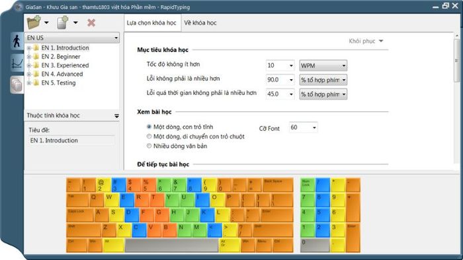Select EN 5. Testing course
The image size is (463, 260).
[58, 83]
